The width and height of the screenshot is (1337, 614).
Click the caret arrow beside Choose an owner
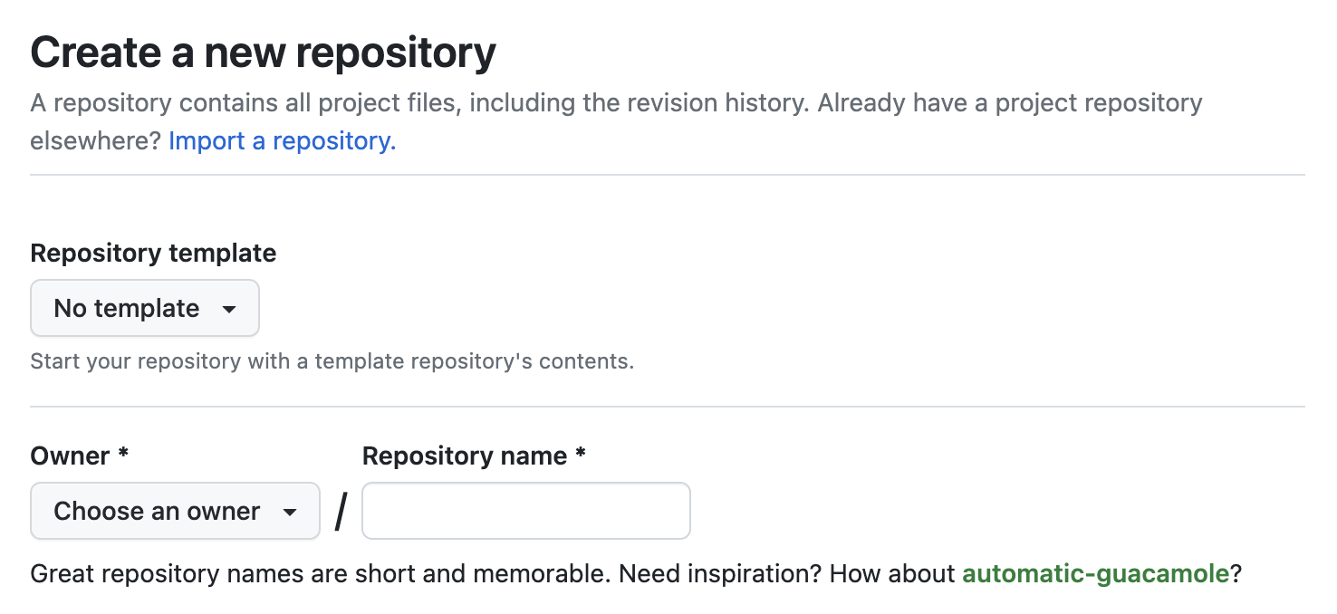[x=290, y=513]
